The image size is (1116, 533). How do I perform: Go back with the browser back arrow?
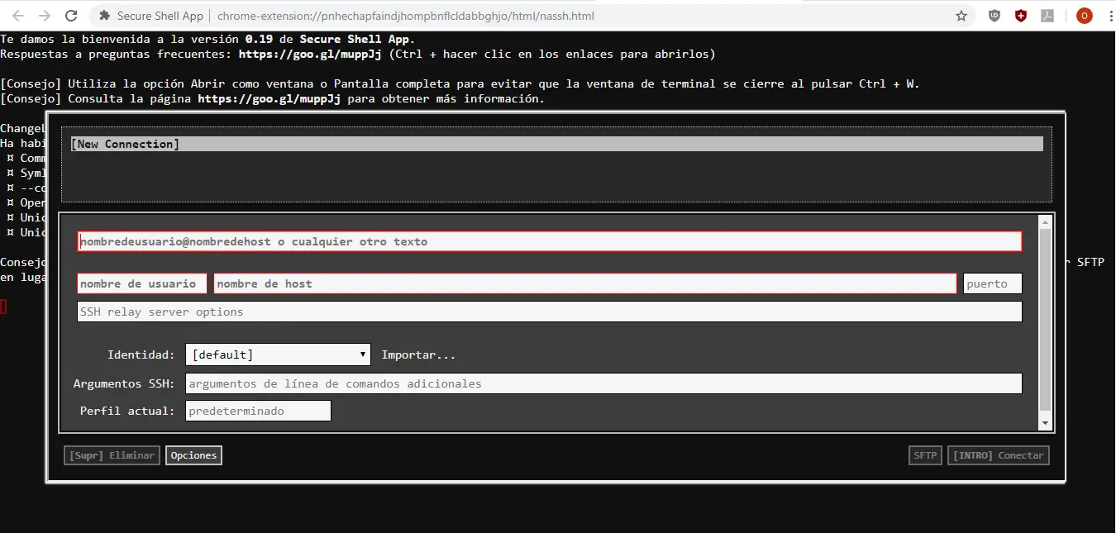(x=18, y=16)
